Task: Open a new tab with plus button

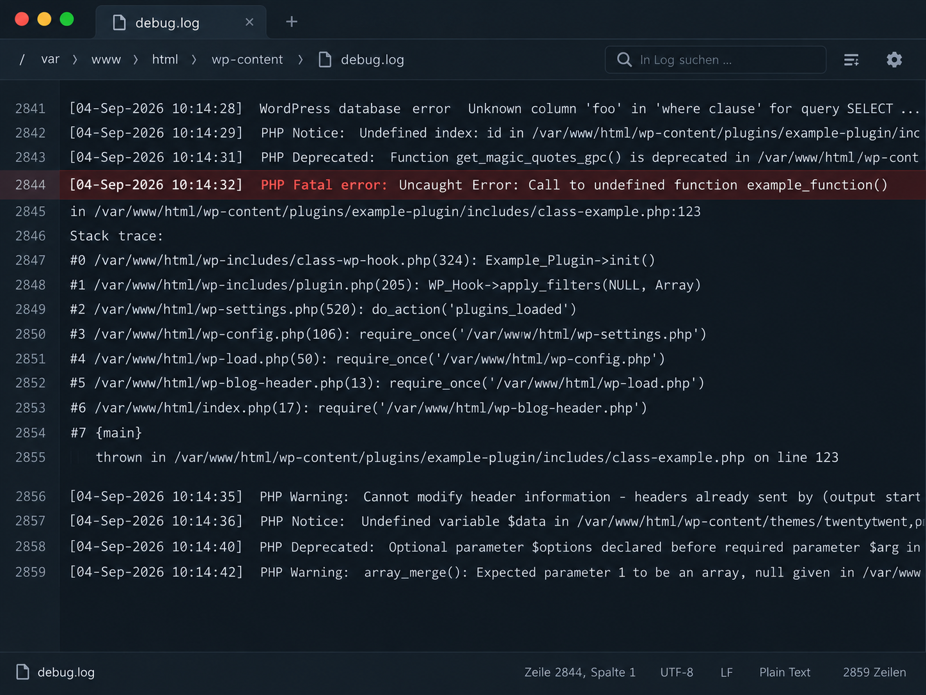Action: [x=292, y=22]
